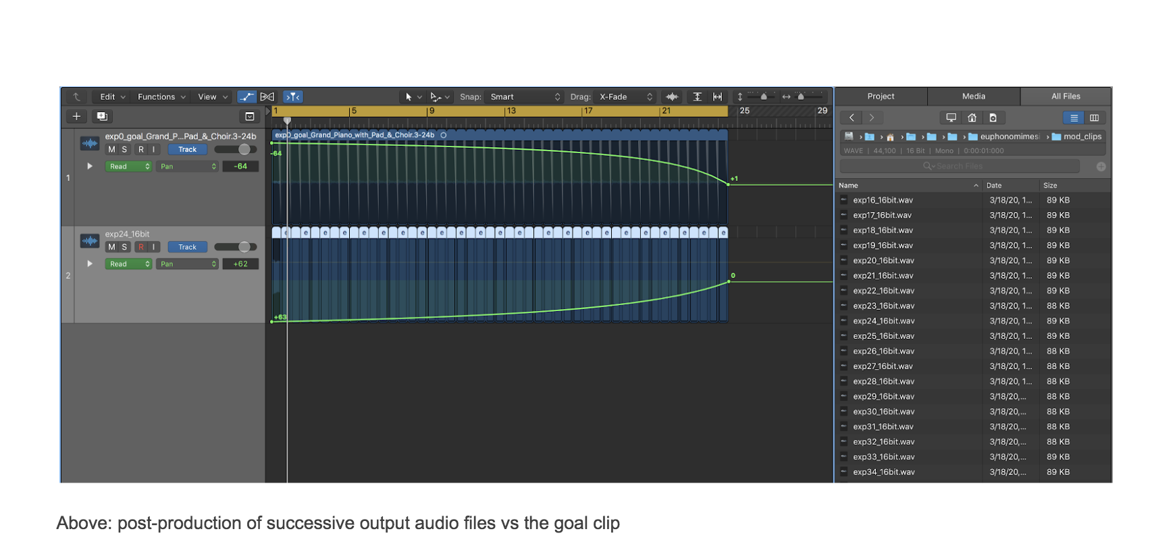Open Read automation mode on track 1

(x=128, y=167)
